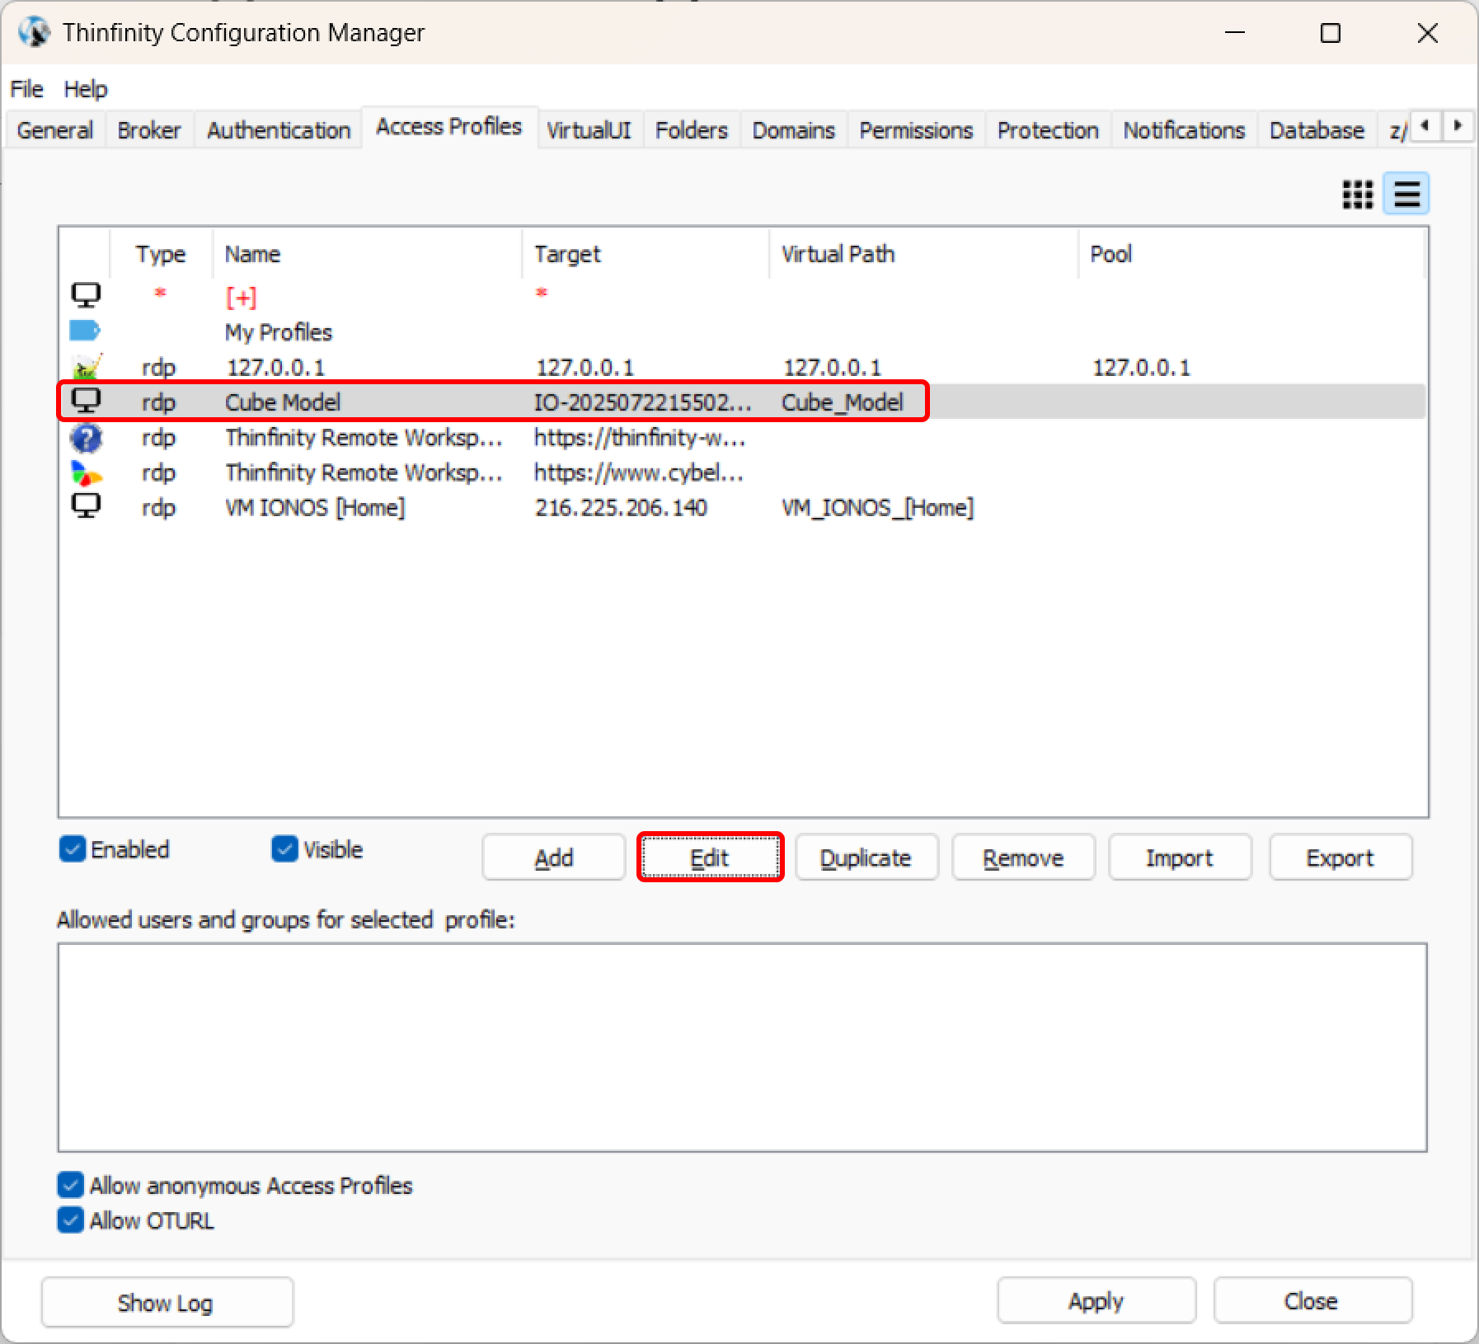Sort by Virtual Path column header
The height and width of the screenshot is (1344, 1479).
923,254
